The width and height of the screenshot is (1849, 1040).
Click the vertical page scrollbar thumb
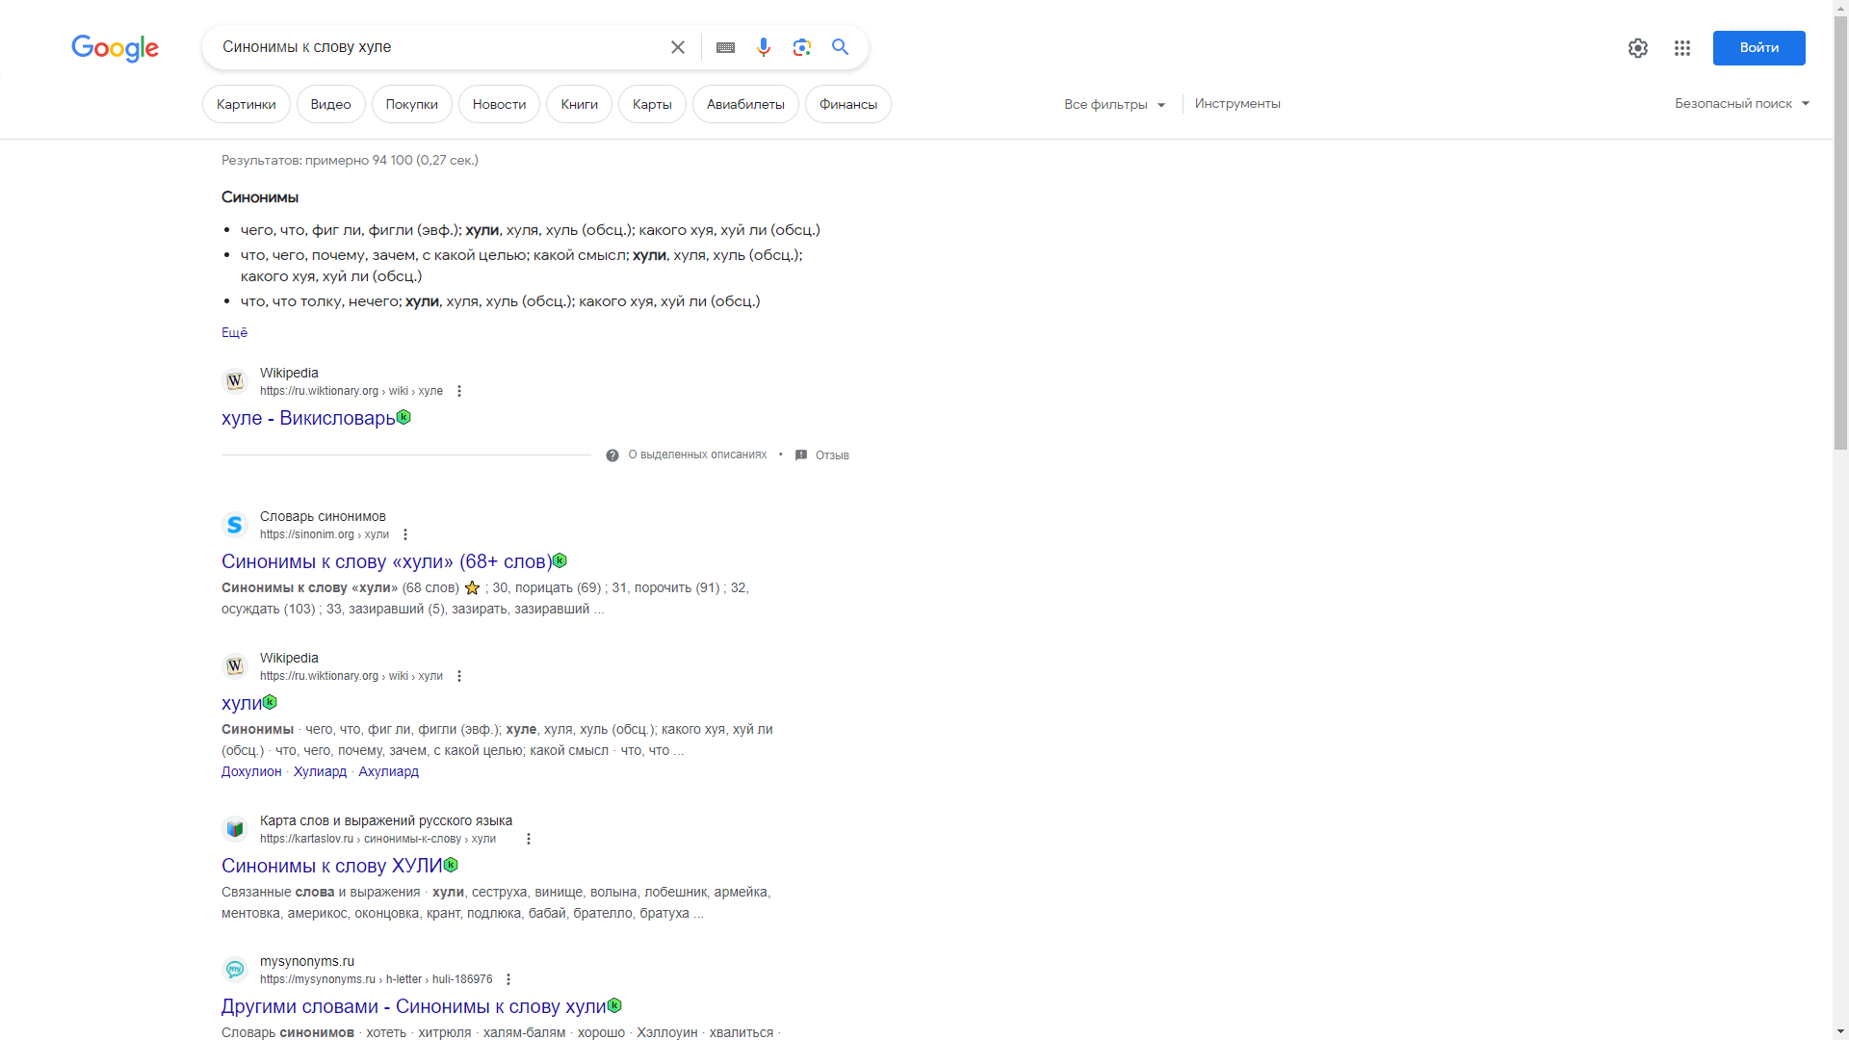[x=1840, y=234]
